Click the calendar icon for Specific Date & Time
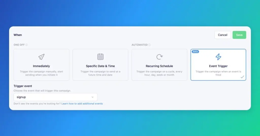Screen dimensions: 260x136 (x=100, y=57)
